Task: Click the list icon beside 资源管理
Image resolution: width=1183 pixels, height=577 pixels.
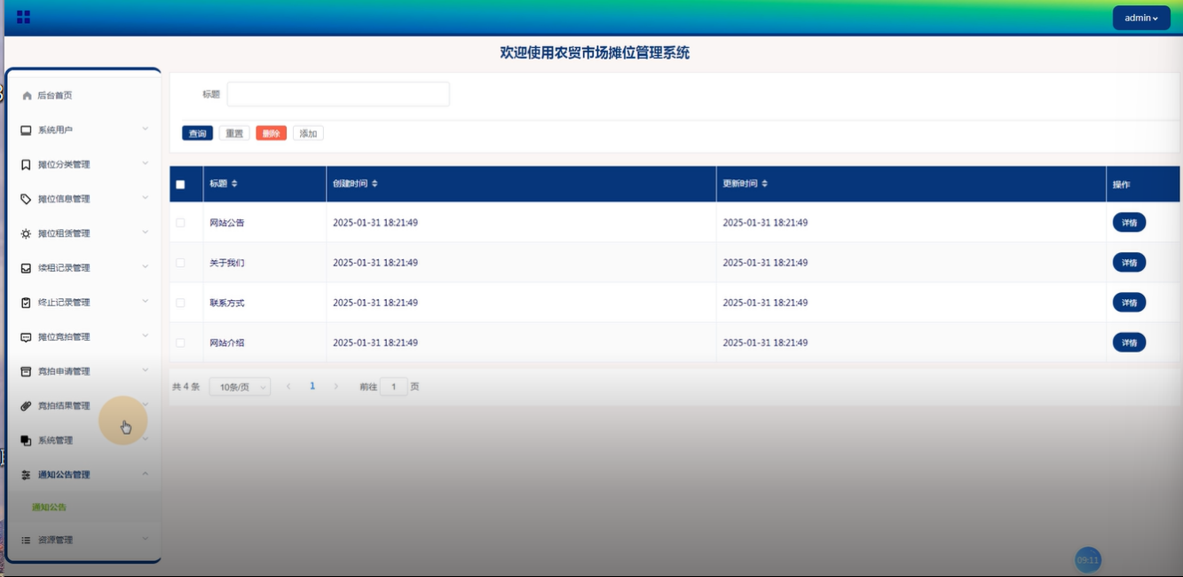Action: [26, 540]
